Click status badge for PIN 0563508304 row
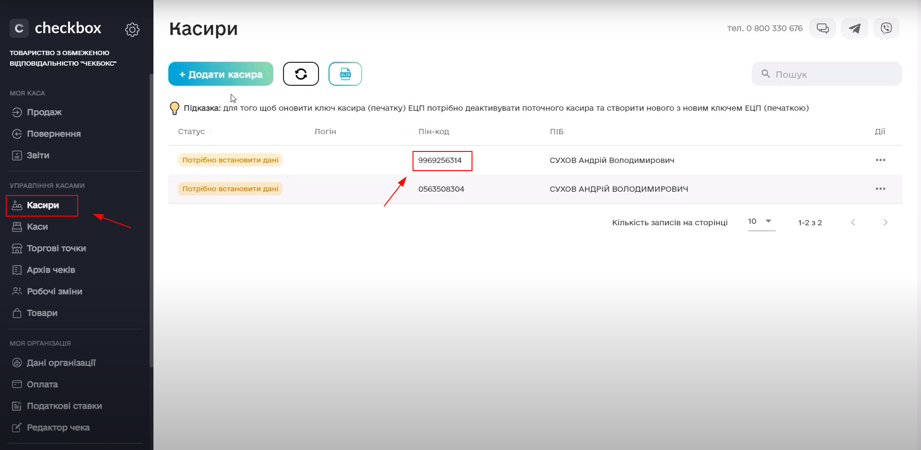The height and width of the screenshot is (450, 921). click(x=230, y=189)
